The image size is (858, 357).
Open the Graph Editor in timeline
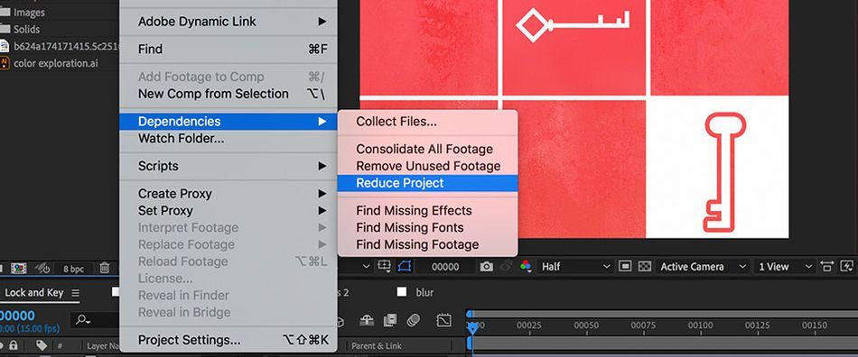point(443,320)
